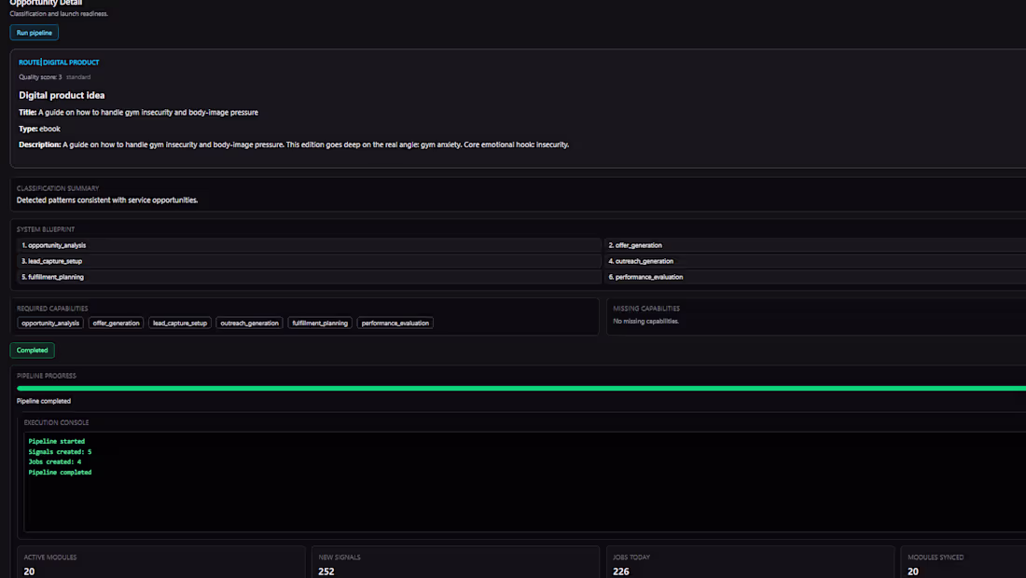
Task: Click the Pipeline completed console line
Action: point(60,472)
